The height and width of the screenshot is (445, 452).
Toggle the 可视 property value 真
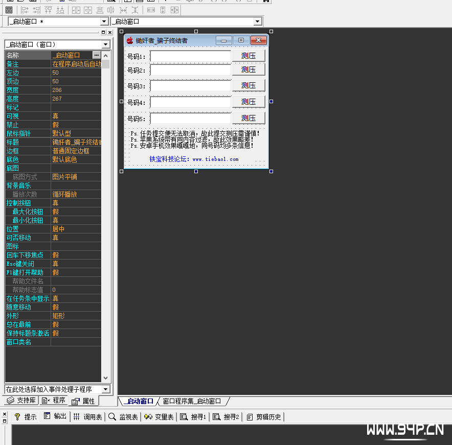(x=76, y=116)
